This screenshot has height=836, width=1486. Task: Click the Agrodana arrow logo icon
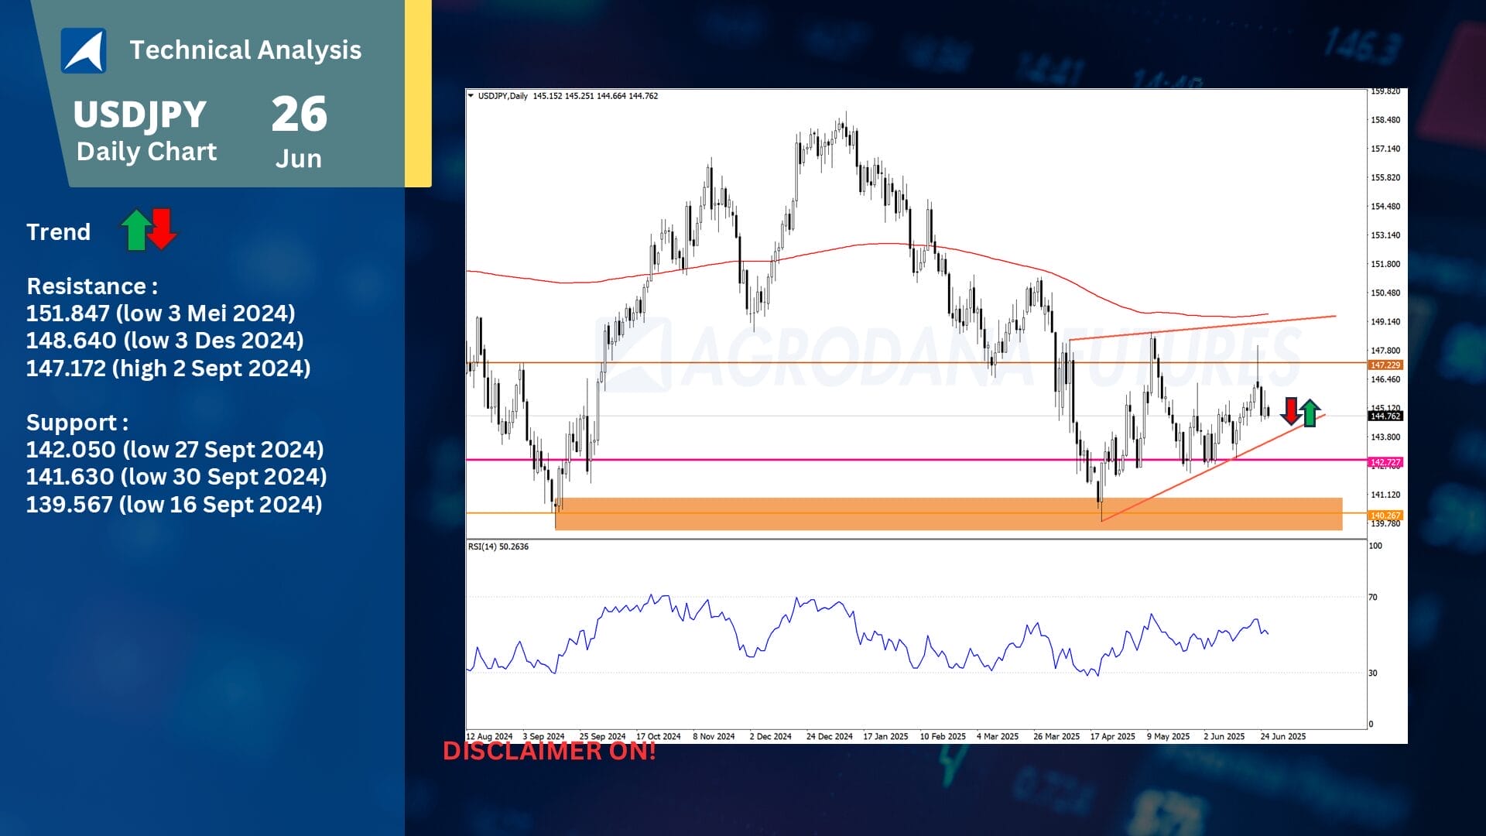[x=84, y=50]
